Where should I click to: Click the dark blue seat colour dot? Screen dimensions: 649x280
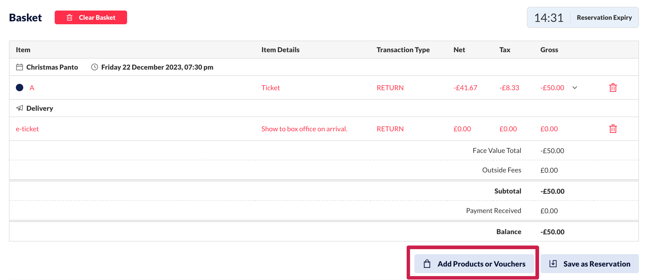(20, 88)
